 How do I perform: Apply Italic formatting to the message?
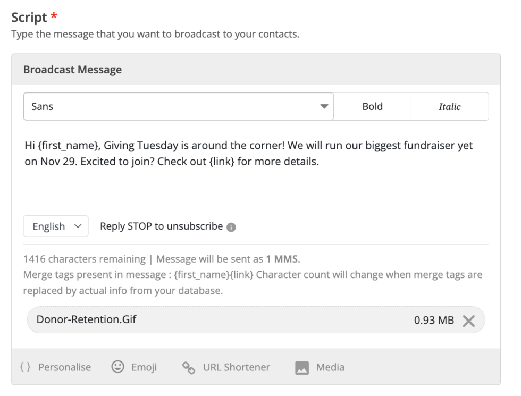click(x=450, y=106)
